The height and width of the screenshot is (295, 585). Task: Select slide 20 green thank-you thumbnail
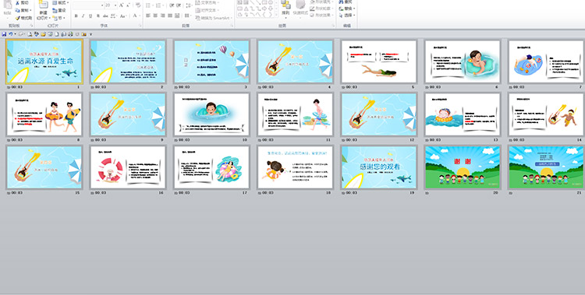(x=463, y=167)
